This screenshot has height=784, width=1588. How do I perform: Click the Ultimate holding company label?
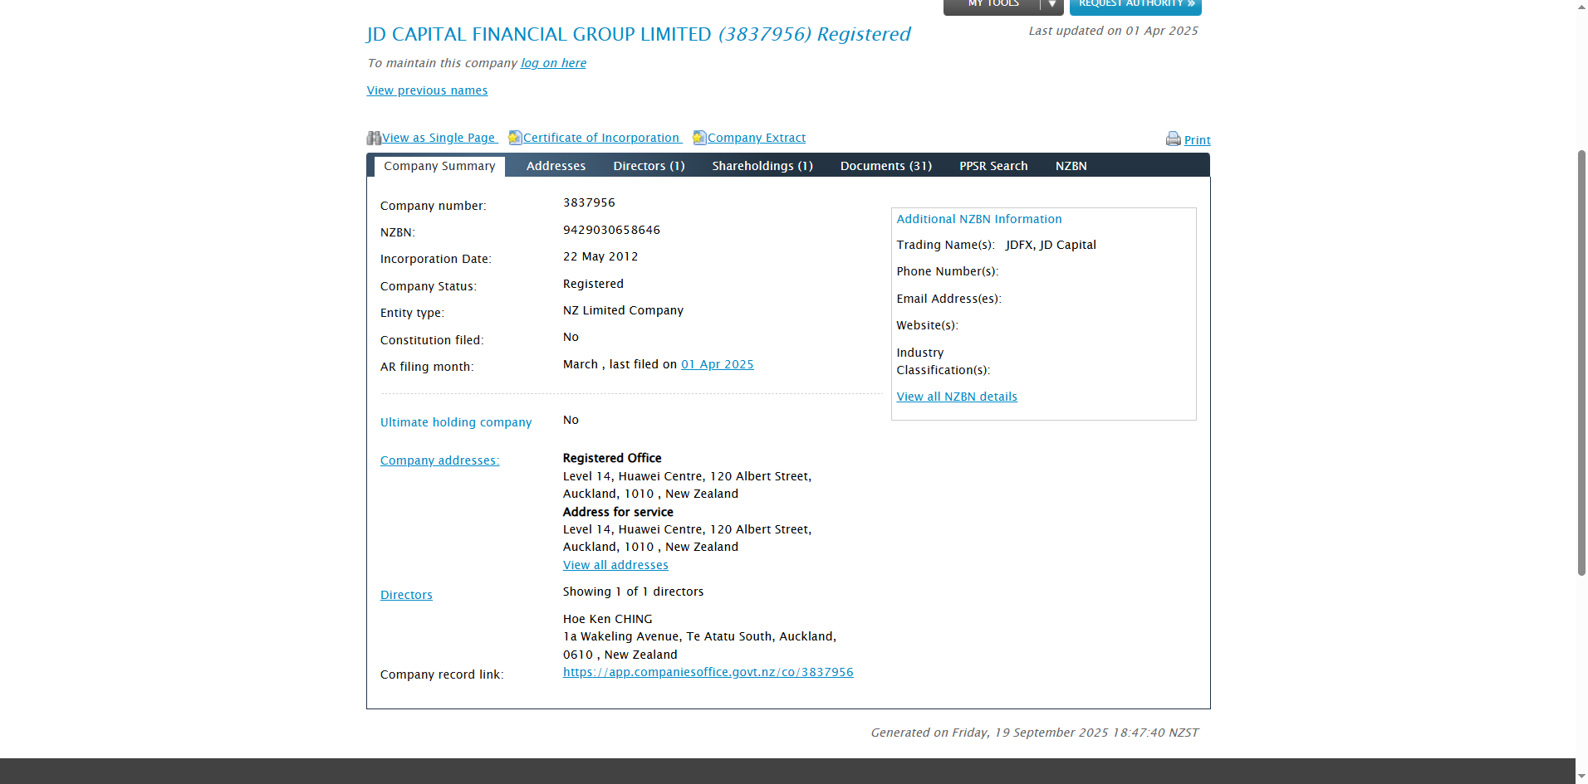(x=456, y=422)
